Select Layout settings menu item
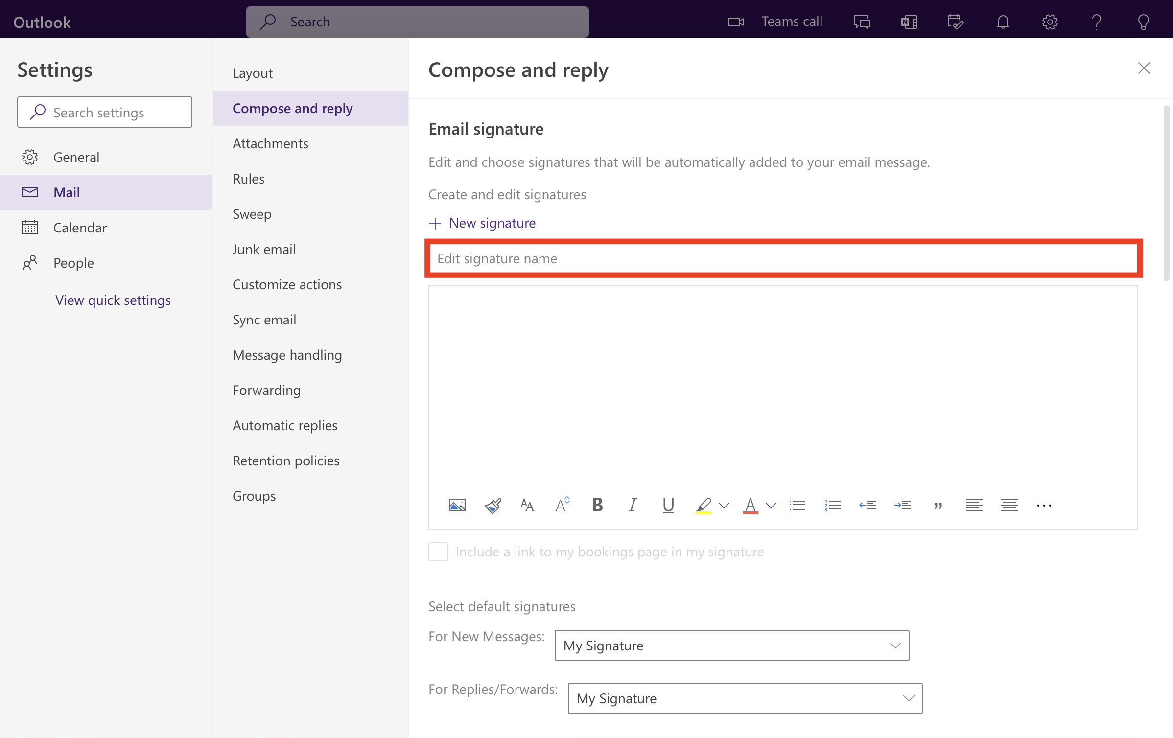The height and width of the screenshot is (738, 1173). click(x=253, y=72)
